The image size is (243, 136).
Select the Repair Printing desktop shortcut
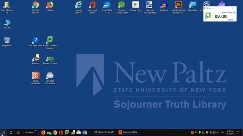tap(50, 60)
